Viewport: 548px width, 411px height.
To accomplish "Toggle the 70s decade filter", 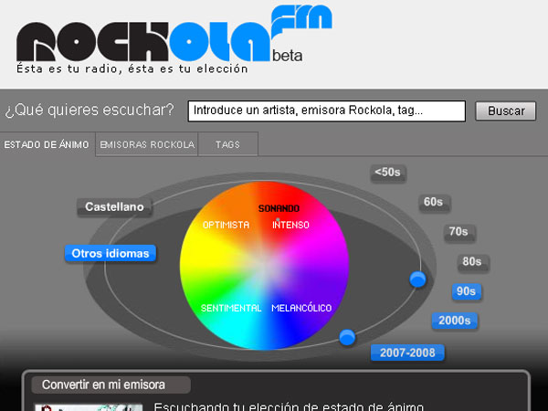I will point(459,232).
